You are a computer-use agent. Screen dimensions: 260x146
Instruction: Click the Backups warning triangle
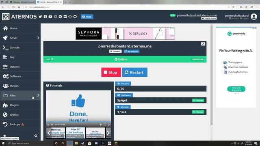[23, 125]
